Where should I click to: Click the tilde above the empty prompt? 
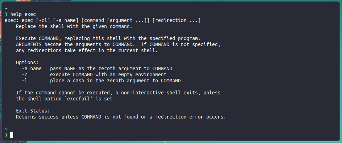pyautogui.click(x=6, y=128)
